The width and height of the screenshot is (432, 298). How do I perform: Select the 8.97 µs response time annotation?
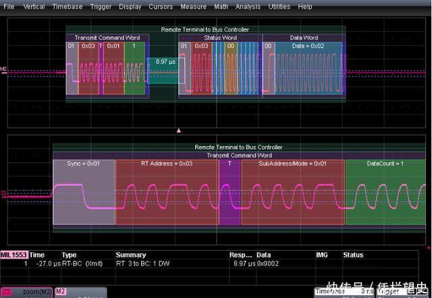(165, 61)
